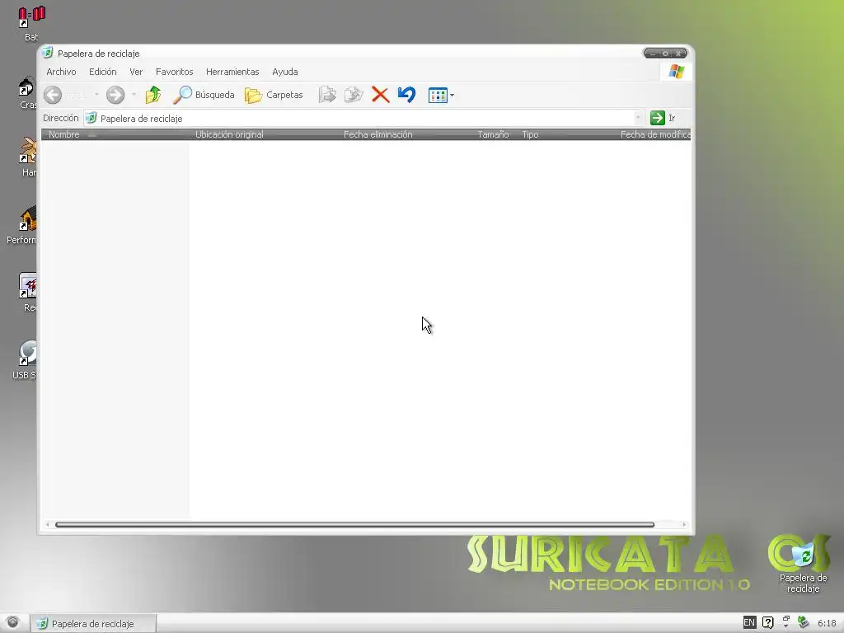Click the safely remove hardware tray icon
The width and height of the screenshot is (844, 633).
803,623
